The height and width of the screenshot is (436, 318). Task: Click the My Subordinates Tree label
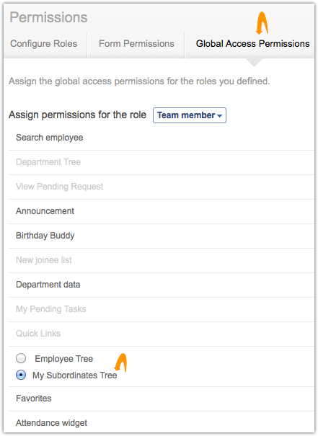pyautogui.click(x=75, y=375)
